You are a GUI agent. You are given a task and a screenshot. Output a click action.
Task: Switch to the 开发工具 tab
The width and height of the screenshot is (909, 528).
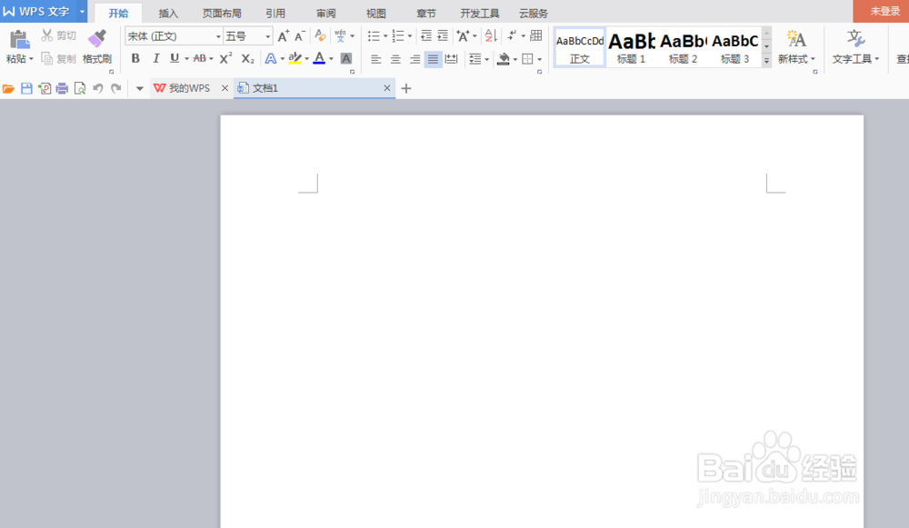479,14
